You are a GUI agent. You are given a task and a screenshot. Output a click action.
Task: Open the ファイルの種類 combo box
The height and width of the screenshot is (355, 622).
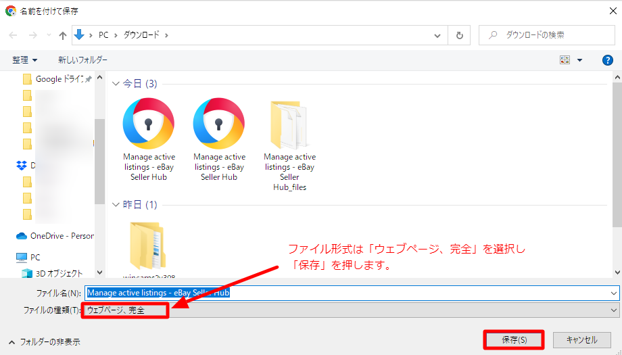pos(352,310)
